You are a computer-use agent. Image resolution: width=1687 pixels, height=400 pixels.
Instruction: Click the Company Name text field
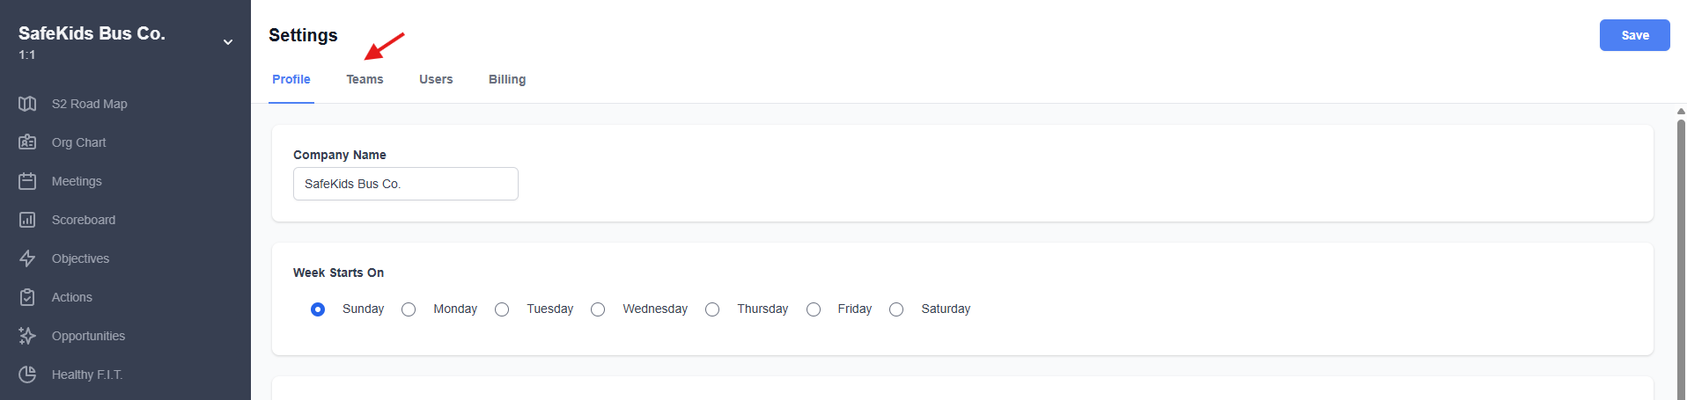[x=405, y=184]
